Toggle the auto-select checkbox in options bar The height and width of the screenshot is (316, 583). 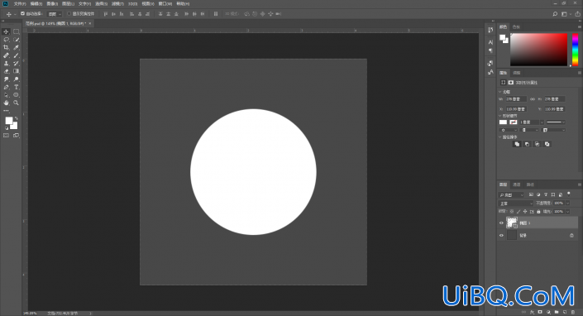22,14
